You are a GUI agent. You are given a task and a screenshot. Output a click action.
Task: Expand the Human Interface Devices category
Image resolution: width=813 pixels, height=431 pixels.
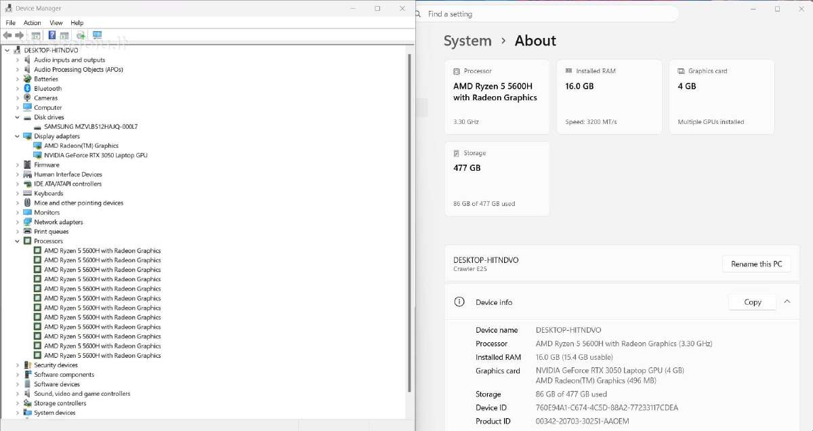click(x=18, y=174)
